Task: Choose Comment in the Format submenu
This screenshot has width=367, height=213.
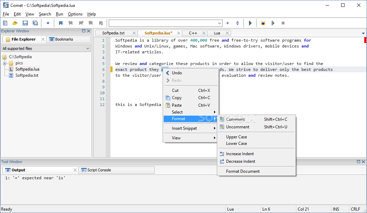Action: 256,119
